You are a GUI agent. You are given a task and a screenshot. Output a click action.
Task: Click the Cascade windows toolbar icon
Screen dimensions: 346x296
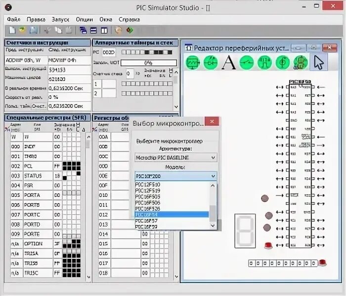click(x=83, y=30)
